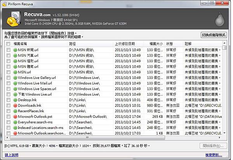Viewport: 233px width, 160px height.
Task: Click the path D:\?\Microsoft Outlook\
Action: [x=88, y=117]
